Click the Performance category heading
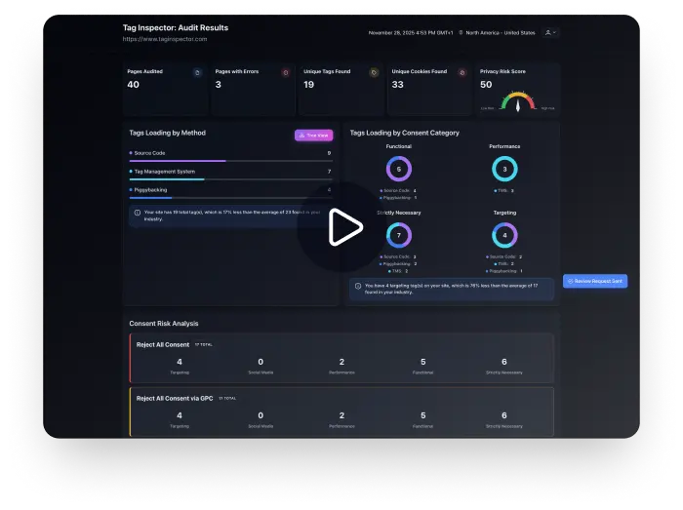 pyautogui.click(x=504, y=146)
